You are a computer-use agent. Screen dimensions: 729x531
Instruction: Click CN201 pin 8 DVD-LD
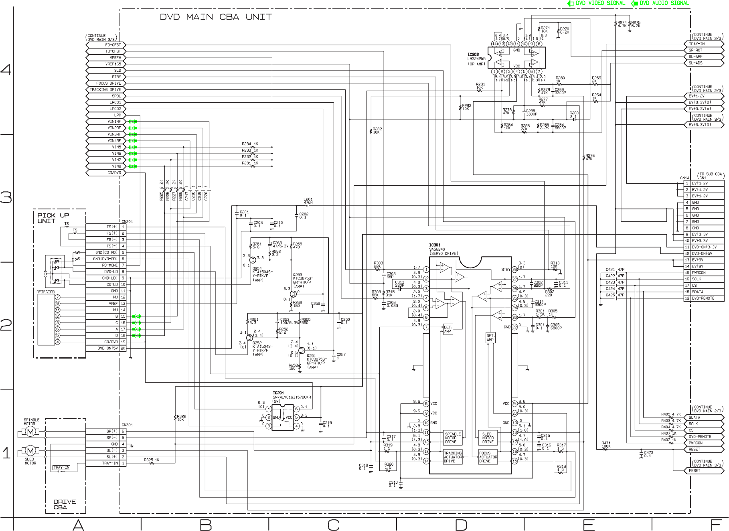point(106,272)
